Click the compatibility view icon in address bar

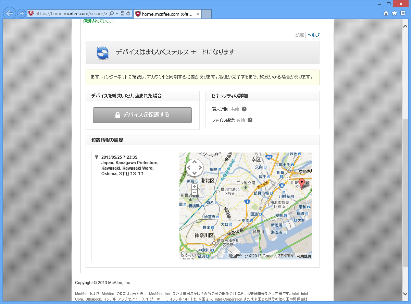click(x=123, y=14)
